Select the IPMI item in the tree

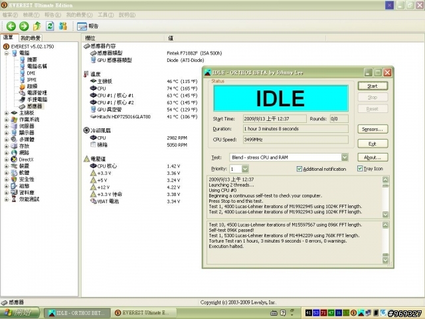pyautogui.click(x=32, y=80)
